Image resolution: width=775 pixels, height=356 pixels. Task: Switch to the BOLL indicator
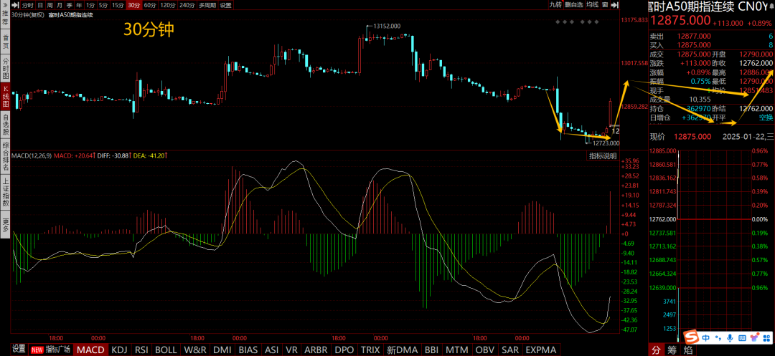click(166, 350)
